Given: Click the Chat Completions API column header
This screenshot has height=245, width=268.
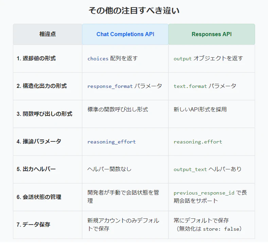Looking at the screenshot, I should click(125, 34).
